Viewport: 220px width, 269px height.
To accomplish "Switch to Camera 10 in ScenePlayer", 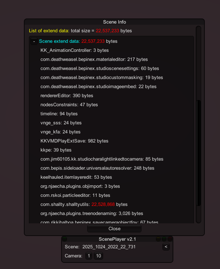I will (x=98, y=256).
